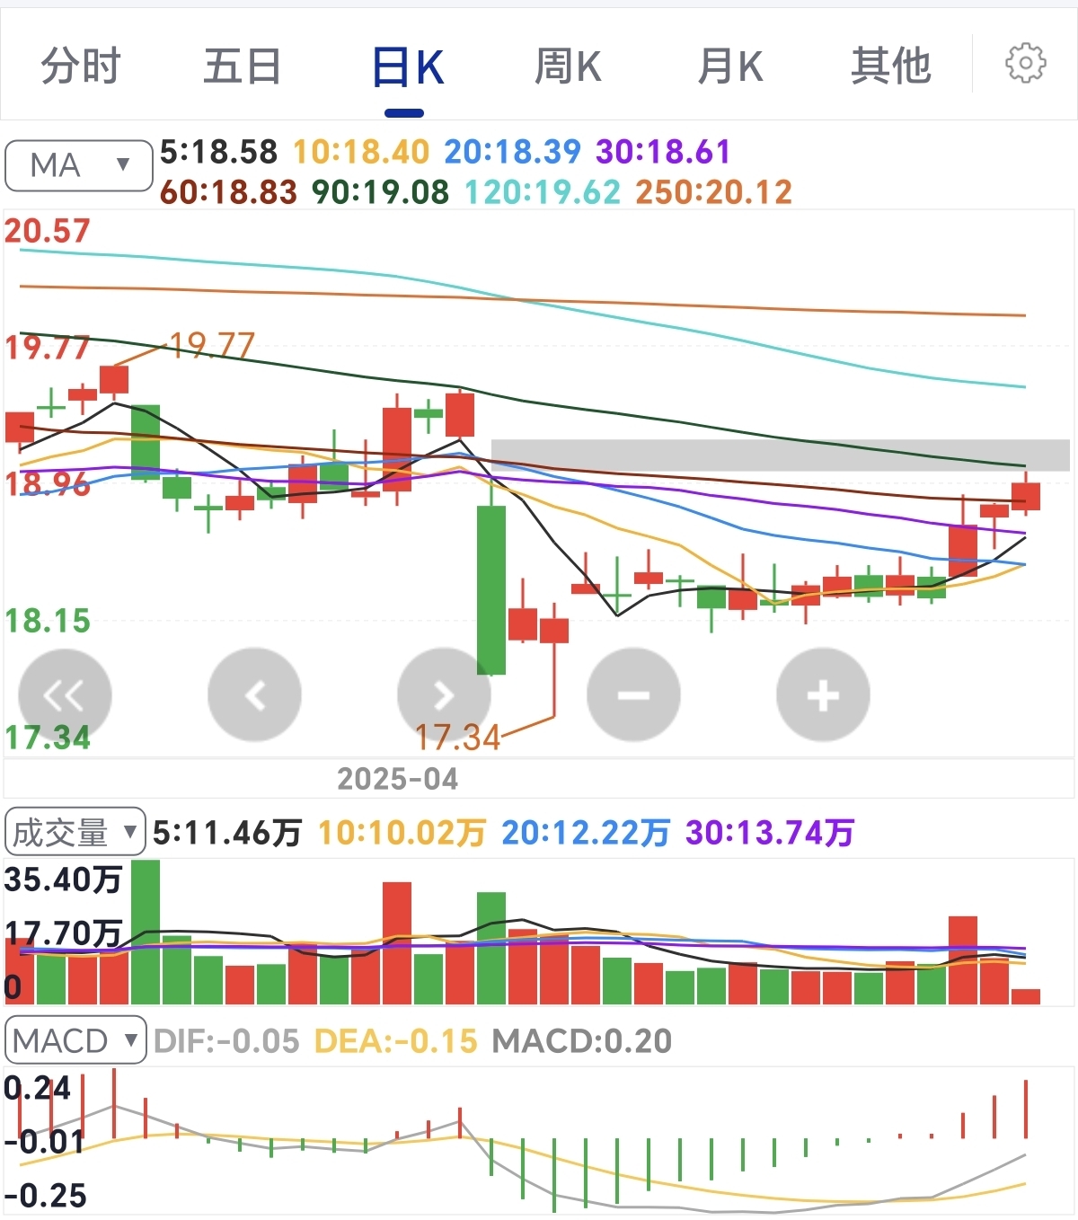Viewport: 1078px width, 1220px height.
Task: Click the volume MA20 value 20:12.22万
Action: pos(585,833)
